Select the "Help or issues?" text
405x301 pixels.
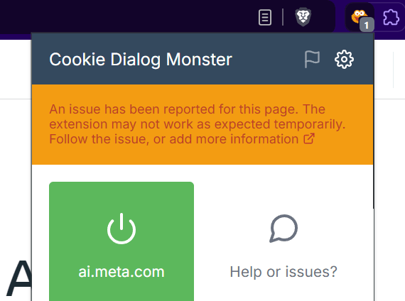tap(283, 272)
